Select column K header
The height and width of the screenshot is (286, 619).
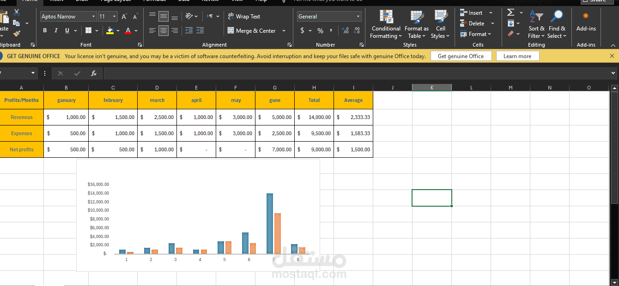[x=432, y=88]
